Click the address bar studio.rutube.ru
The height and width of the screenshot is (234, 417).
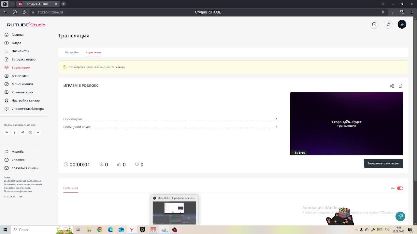pos(50,12)
